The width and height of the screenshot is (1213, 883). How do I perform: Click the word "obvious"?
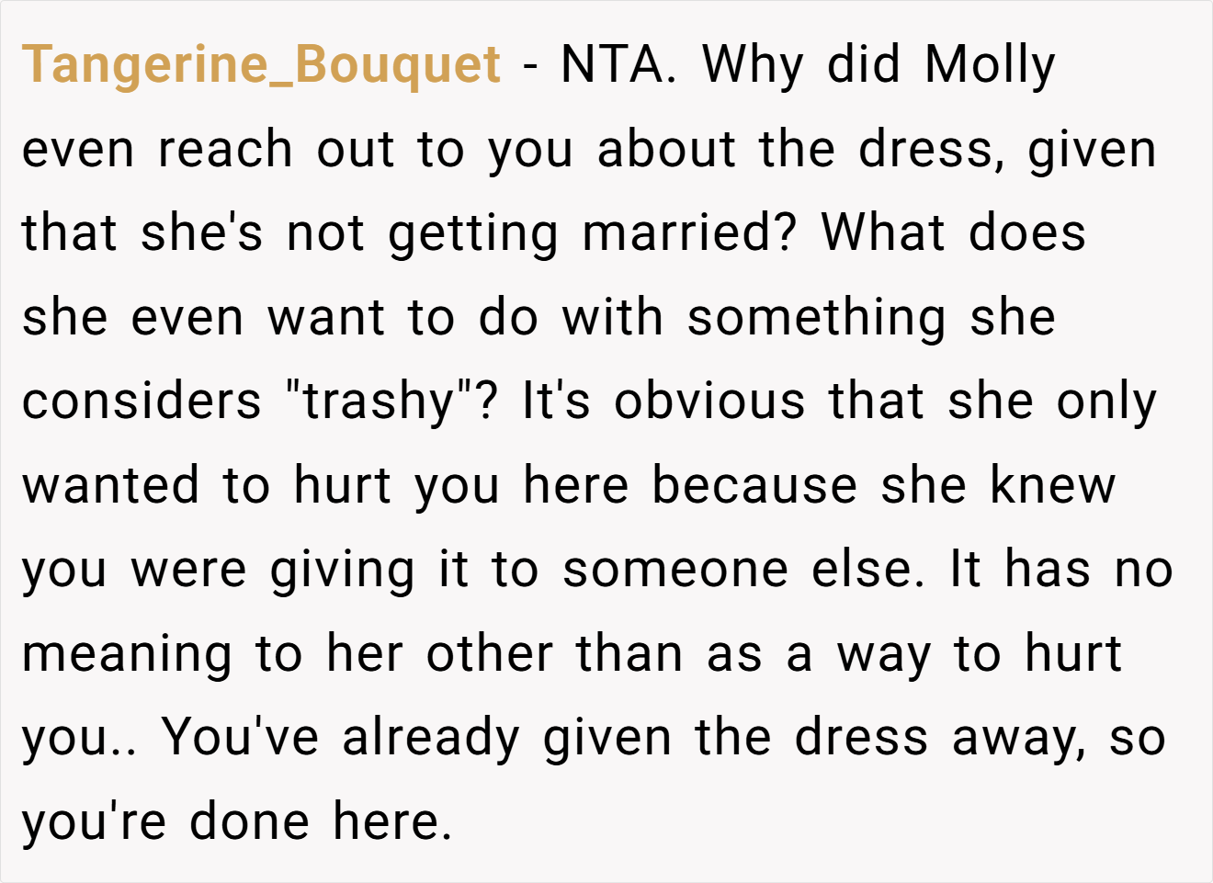[x=710, y=402]
